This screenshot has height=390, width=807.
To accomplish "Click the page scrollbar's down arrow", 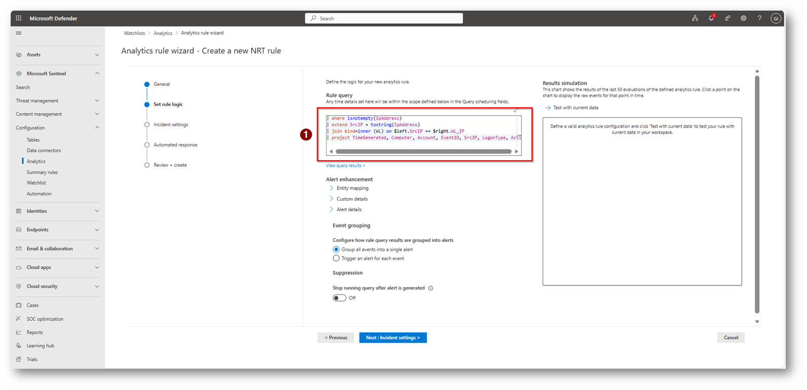I will [757, 322].
